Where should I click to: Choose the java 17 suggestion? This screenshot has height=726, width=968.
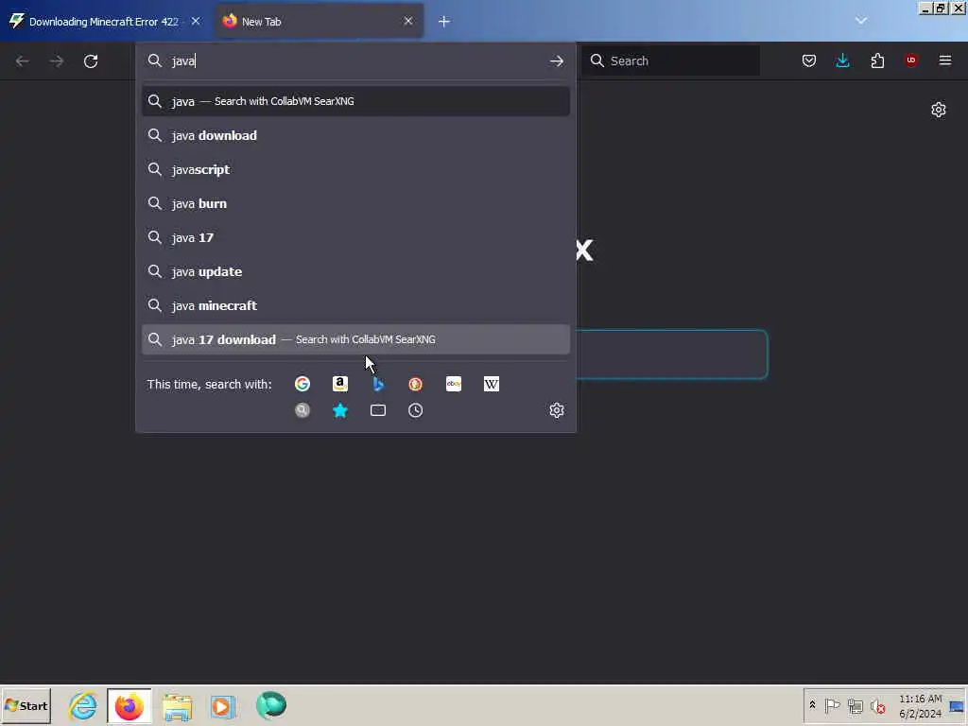click(x=355, y=237)
